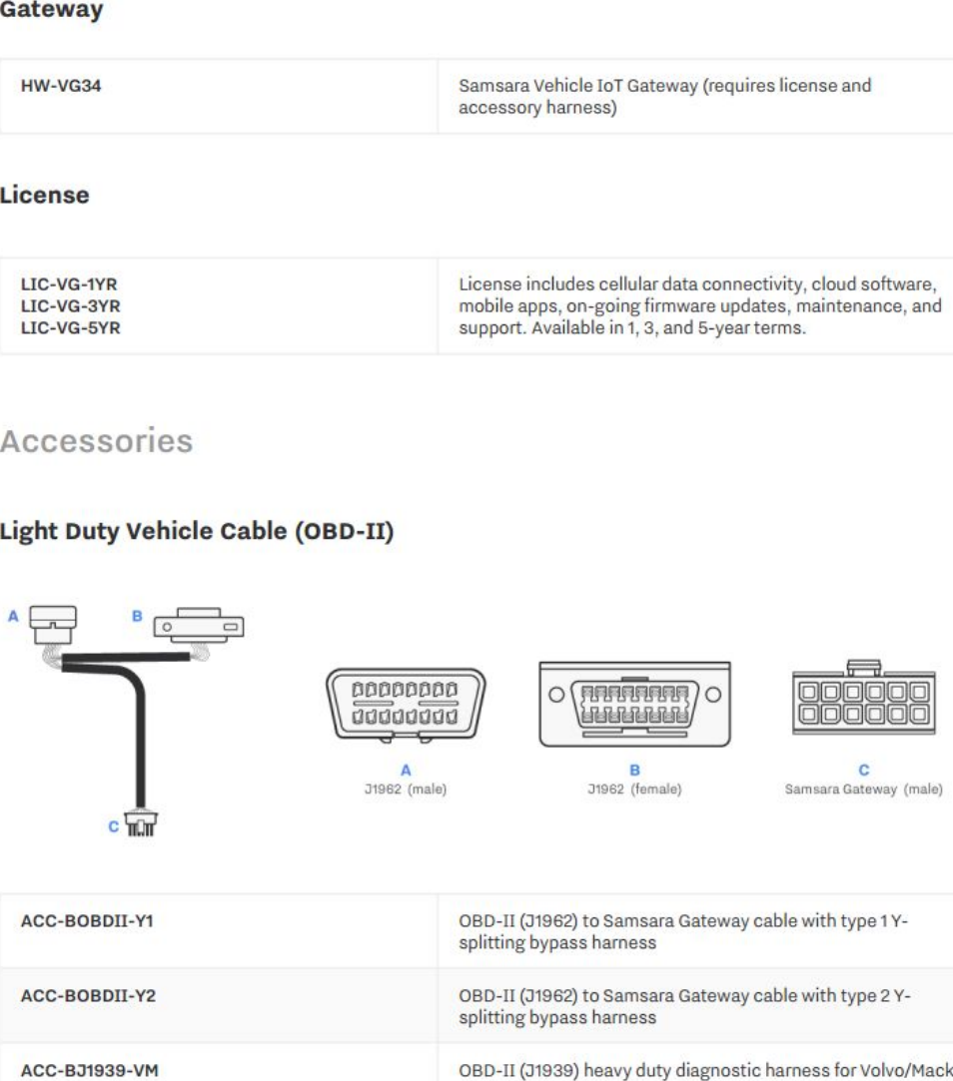Click connector A on the cable drawing

[53, 624]
